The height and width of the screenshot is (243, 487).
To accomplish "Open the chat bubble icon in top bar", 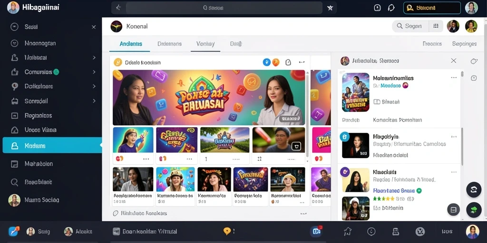I will click(x=391, y=8).
